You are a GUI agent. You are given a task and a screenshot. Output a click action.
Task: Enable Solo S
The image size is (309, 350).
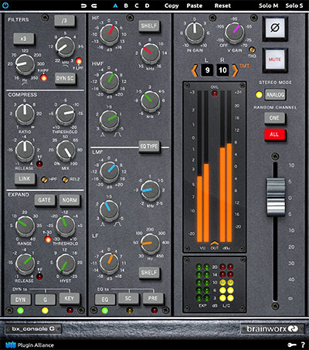click(x=294, y=5)
